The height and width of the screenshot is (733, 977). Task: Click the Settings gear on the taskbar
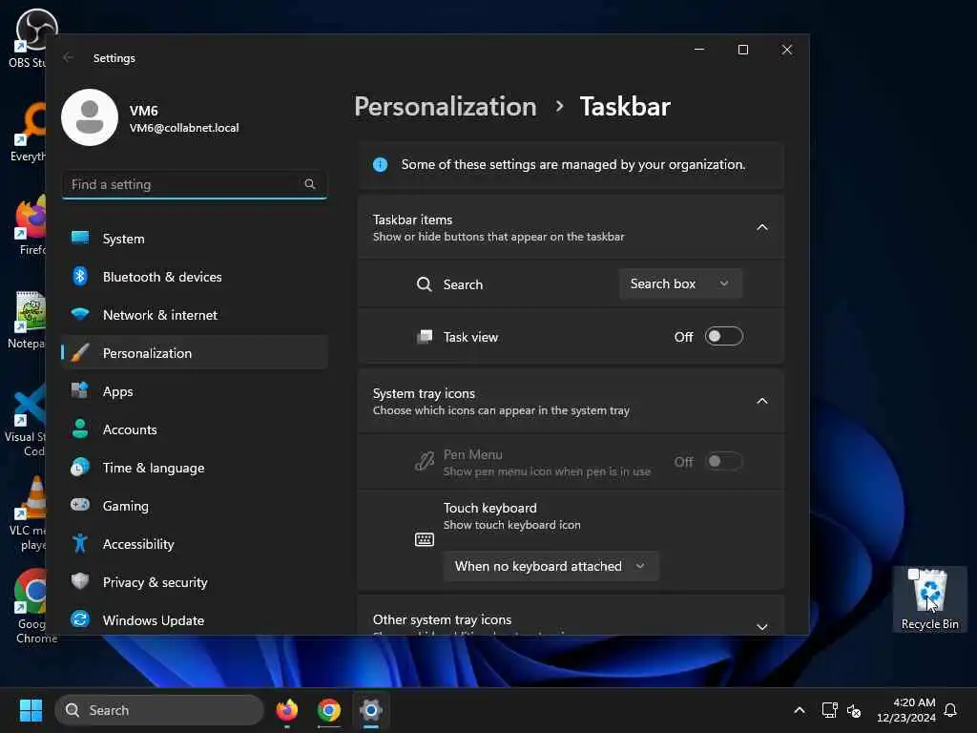pyautogui.click(x=371, y=710)
